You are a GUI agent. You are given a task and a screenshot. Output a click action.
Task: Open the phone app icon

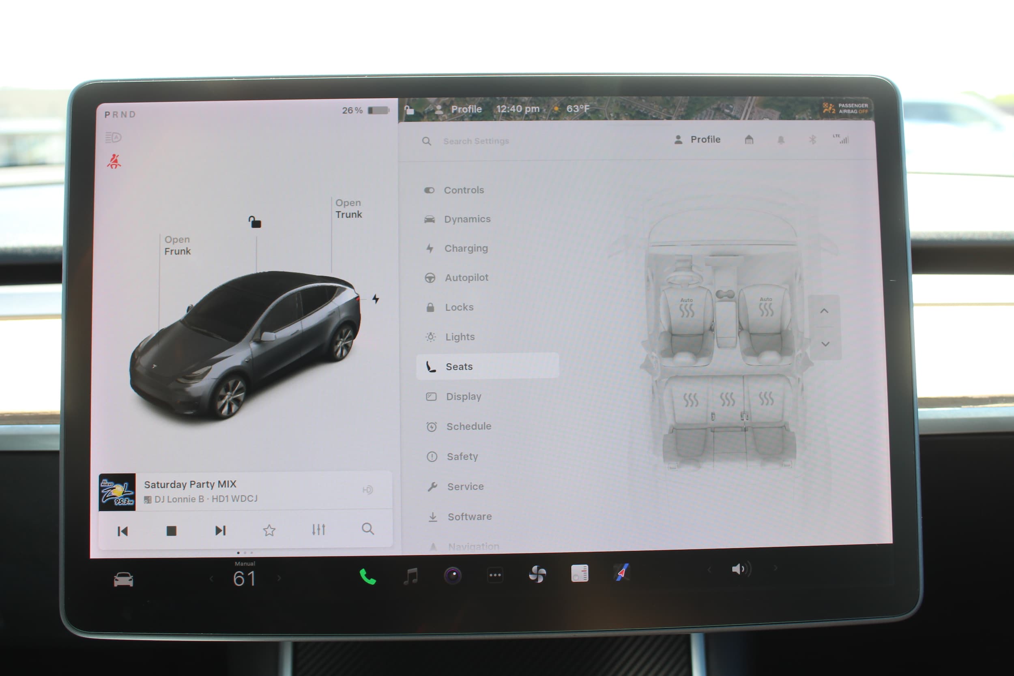[x=367, y=576]
